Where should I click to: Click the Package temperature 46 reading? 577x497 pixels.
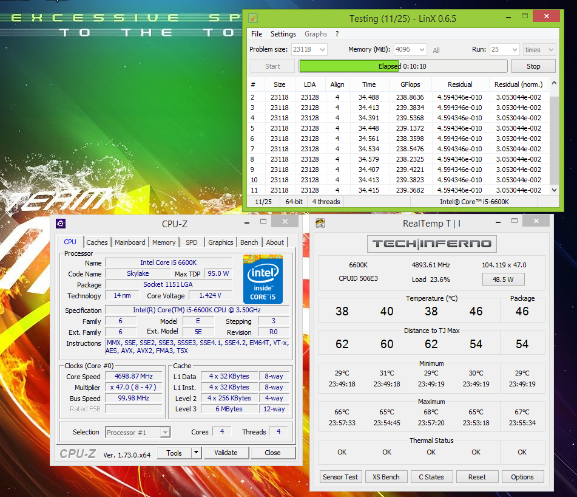[x=522, y=311]
